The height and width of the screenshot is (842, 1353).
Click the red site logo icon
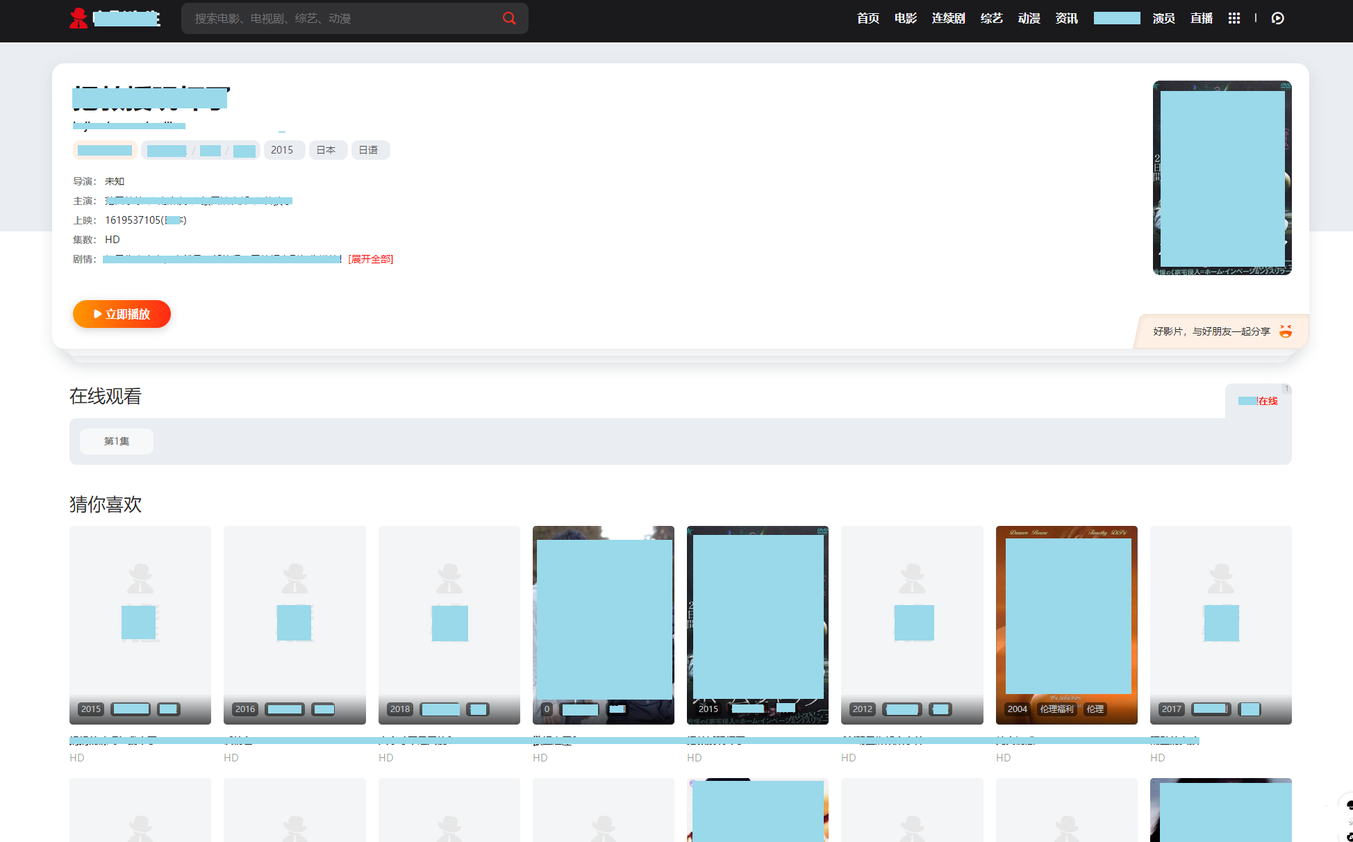[x=78, y=18]
